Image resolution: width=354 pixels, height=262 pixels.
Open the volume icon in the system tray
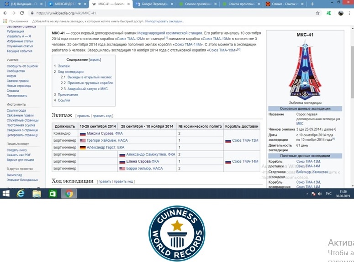point(320,194)
